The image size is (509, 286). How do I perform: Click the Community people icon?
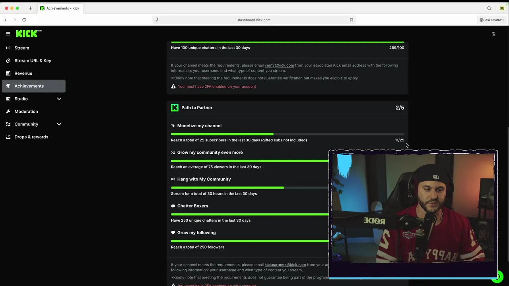[8, 124]
